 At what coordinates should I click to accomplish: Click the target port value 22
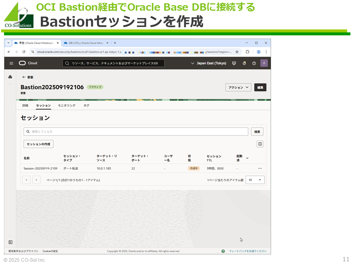[133, 168]
